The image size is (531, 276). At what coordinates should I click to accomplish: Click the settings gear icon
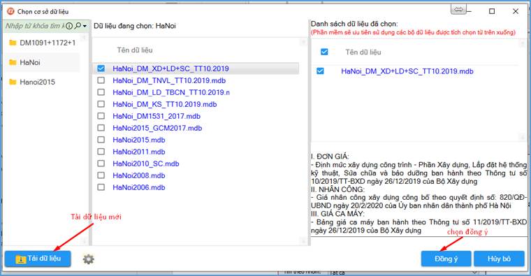89,259
